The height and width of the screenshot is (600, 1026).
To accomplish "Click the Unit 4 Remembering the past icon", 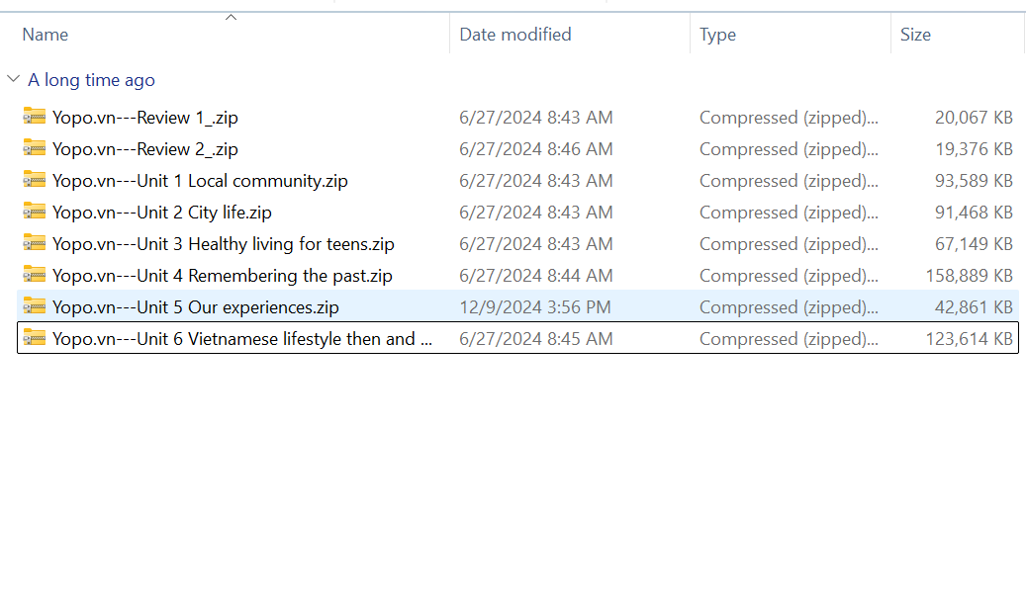I will [35, 275].
